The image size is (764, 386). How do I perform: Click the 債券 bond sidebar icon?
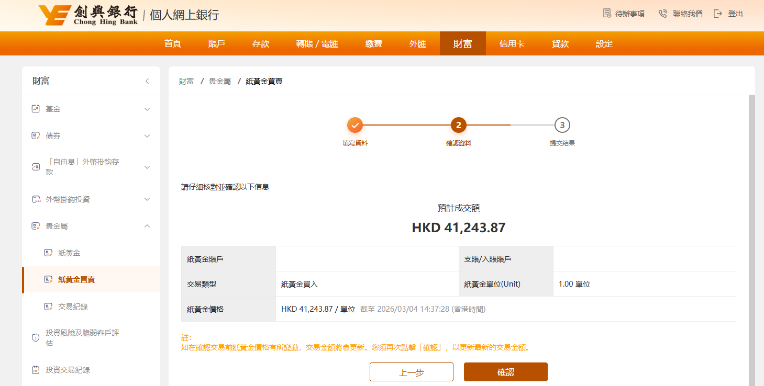tap(36, 136)
